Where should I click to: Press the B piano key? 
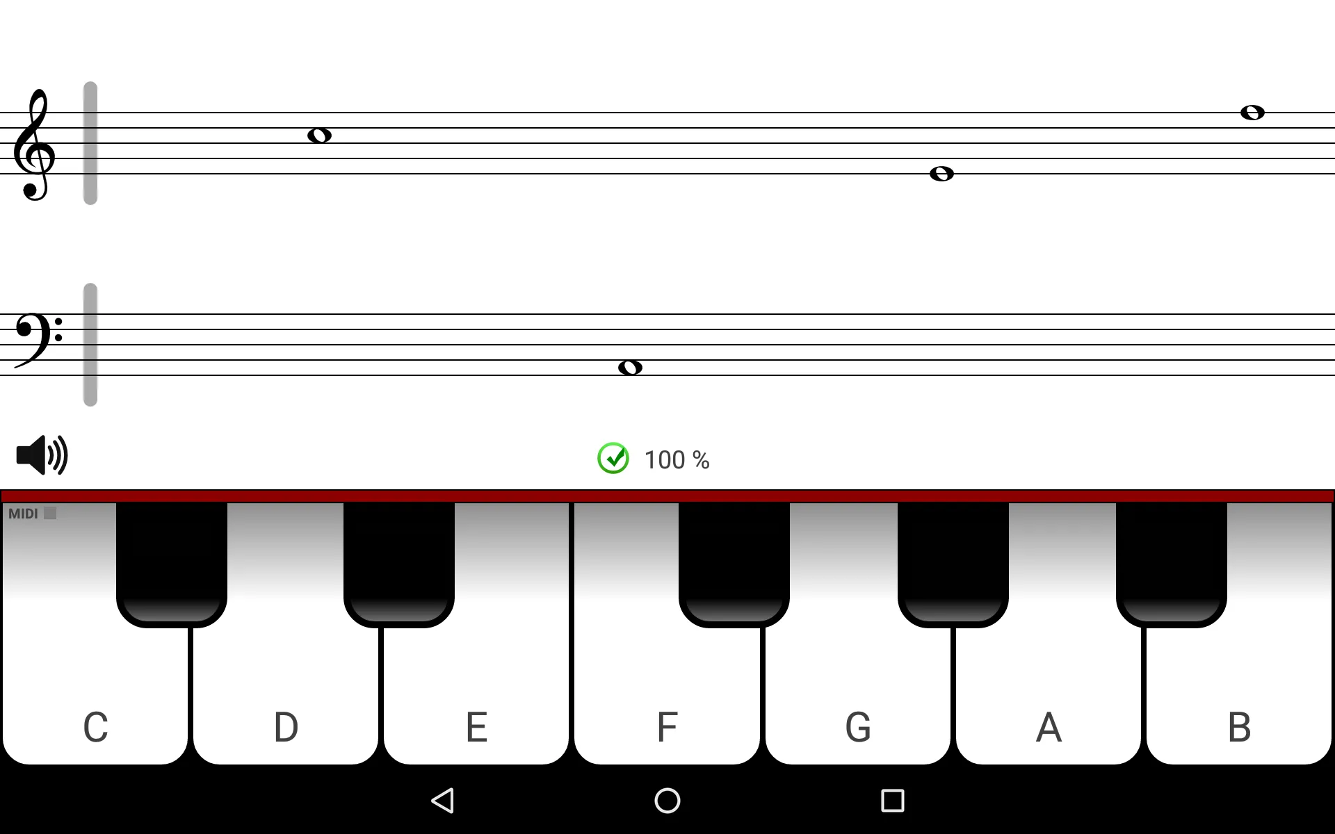coord(1239,726)
